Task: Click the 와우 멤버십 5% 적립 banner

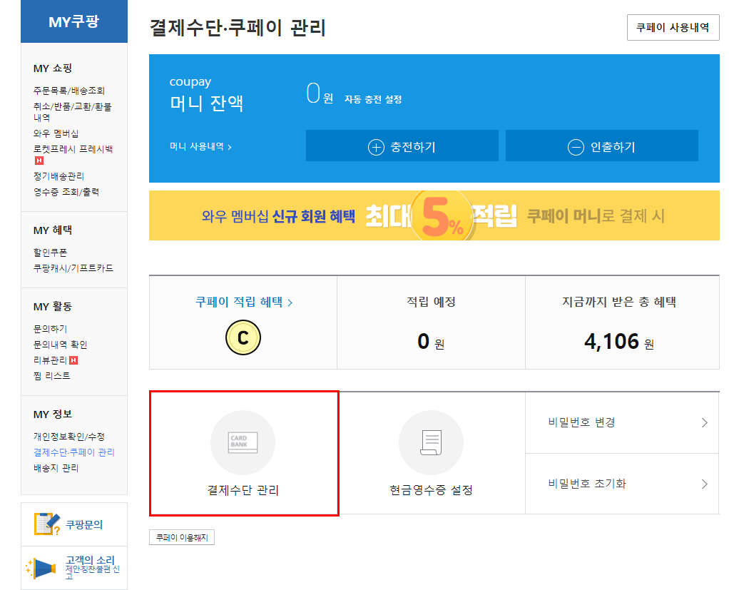Action: (x=434, y=215)
